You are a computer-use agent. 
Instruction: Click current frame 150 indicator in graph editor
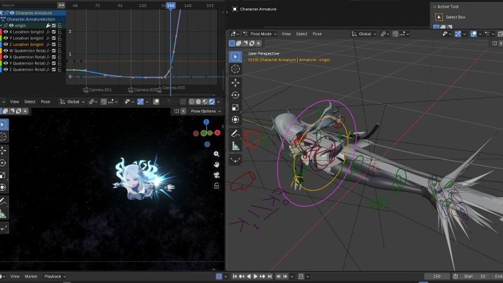(170, 6)
